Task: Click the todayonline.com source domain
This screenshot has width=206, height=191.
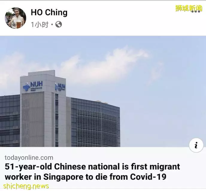Action: pos(29,158)
